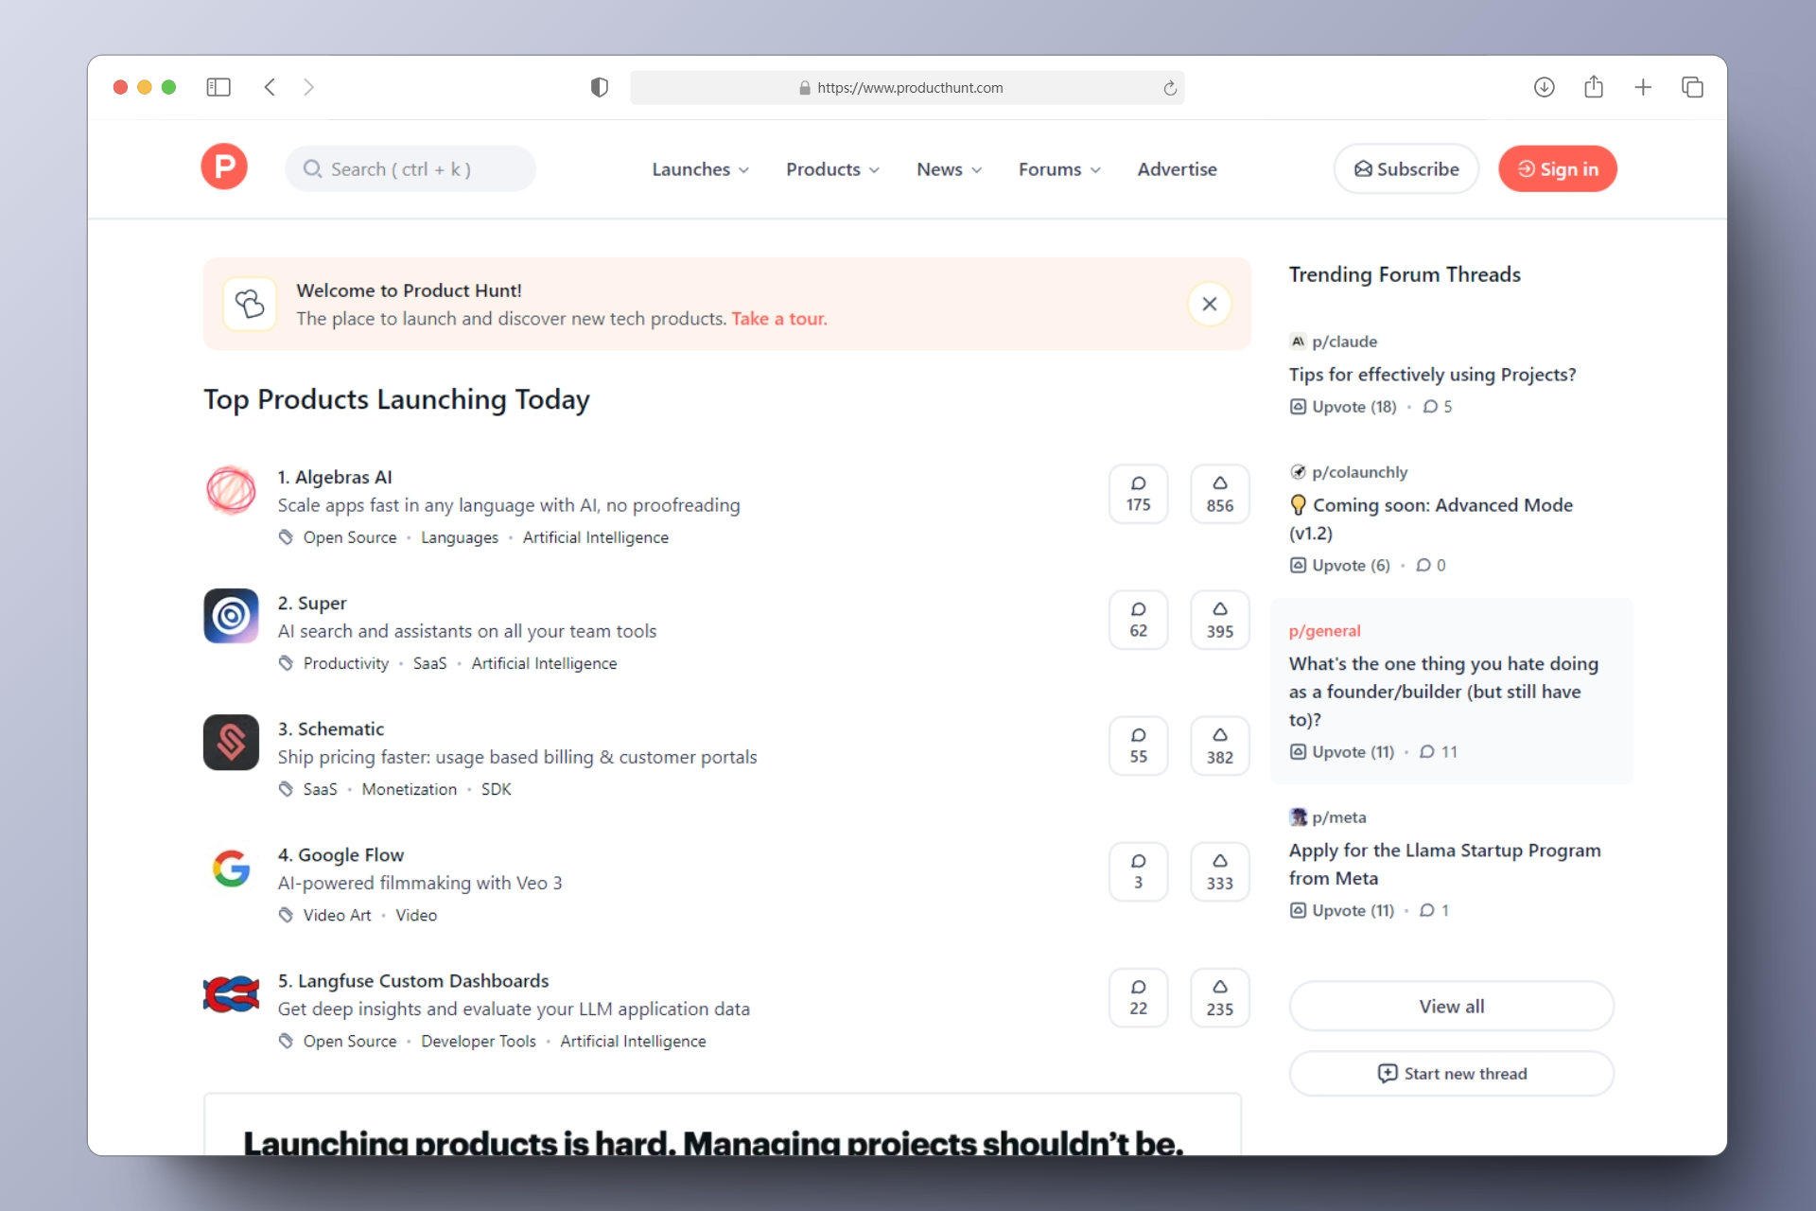
Task: Click the share icon in toolbar
Action: pyautogui.click(x=1594, y=86)
